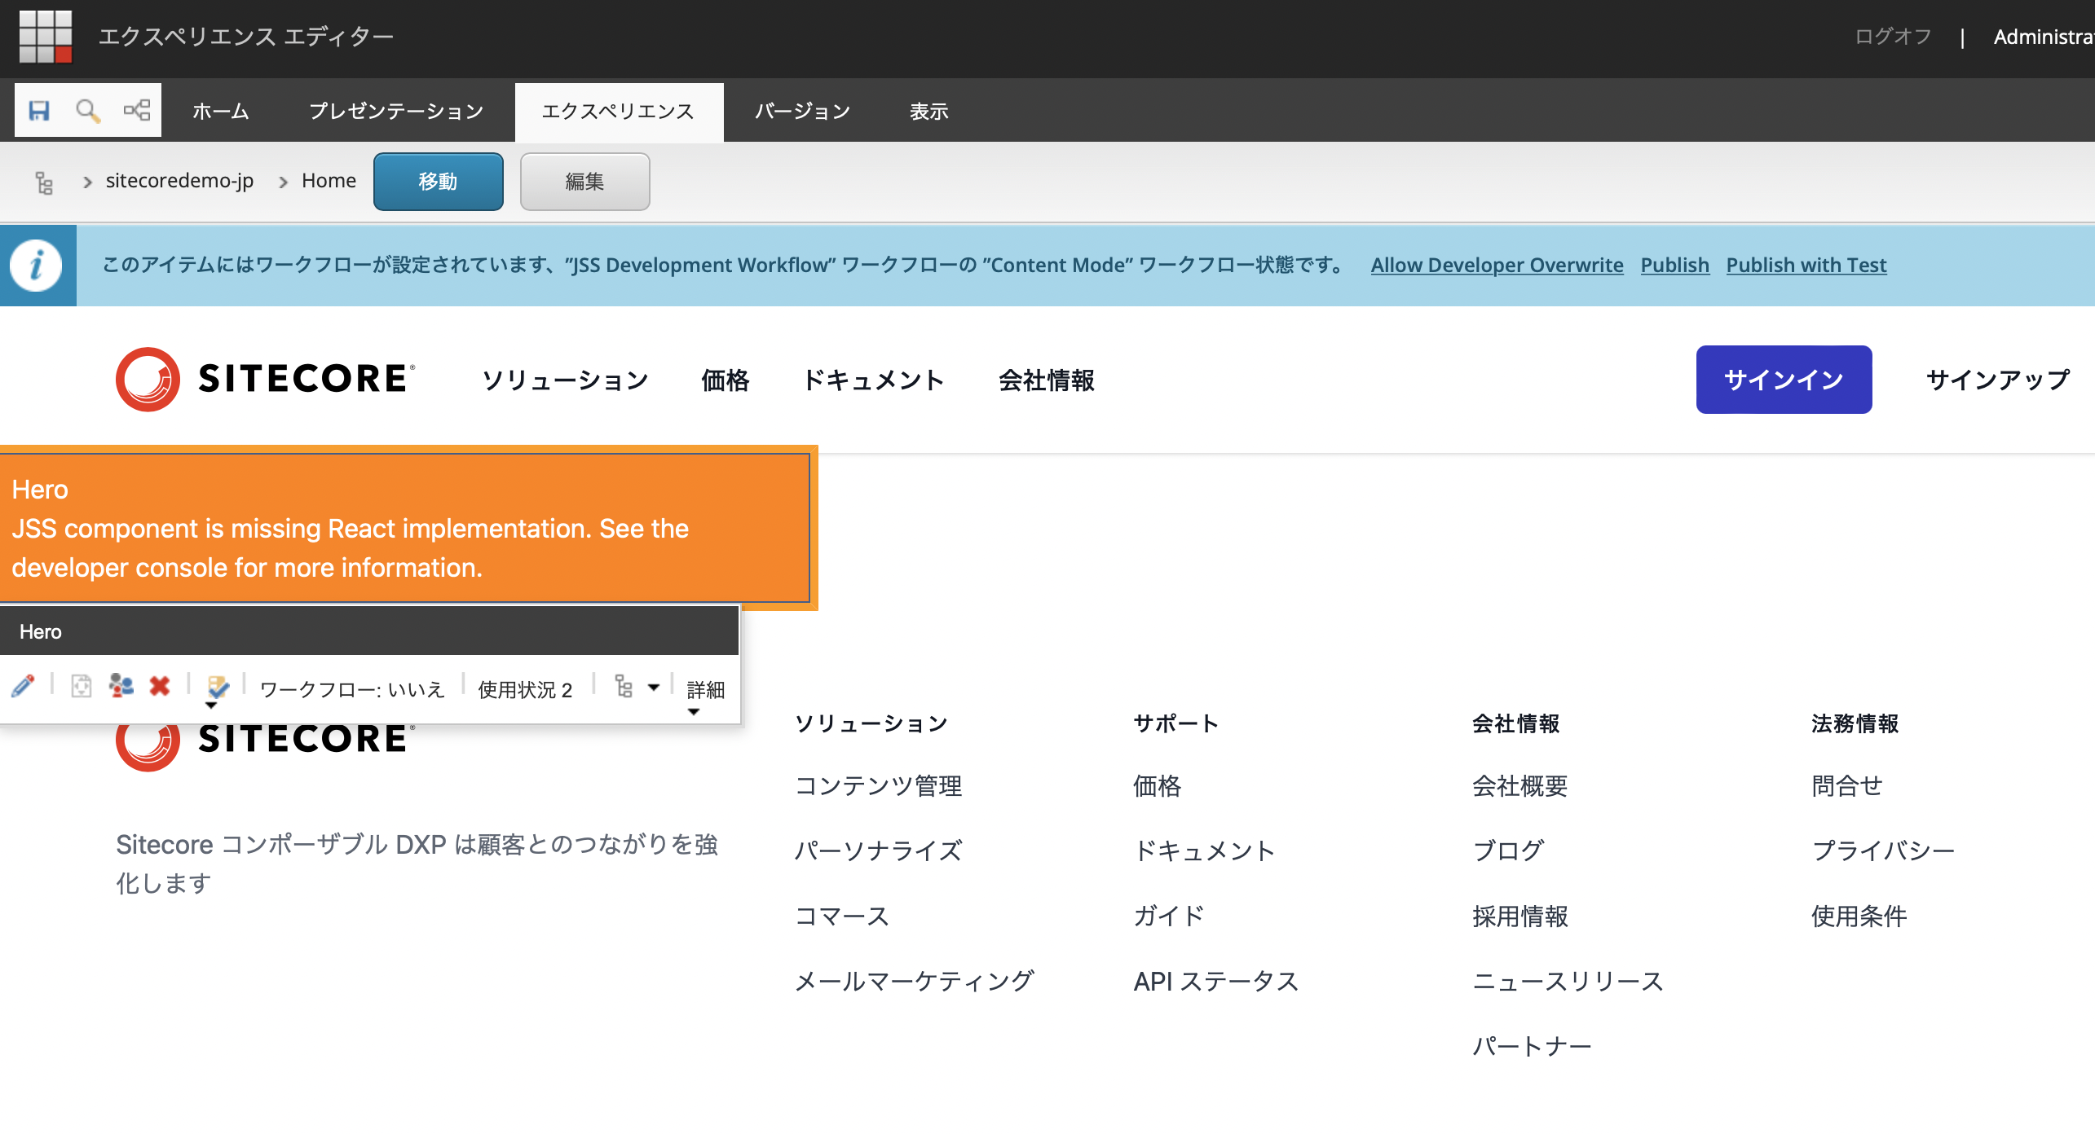Viewport: 2095px width, 1134px height.
Task: Click the personalize people icon in Hero toolbar
Action: [121, 686]
